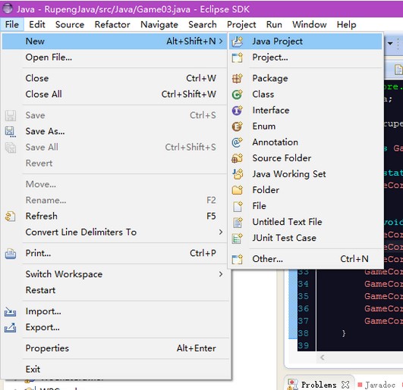Open the toolbar dropdown arrow at top right
The width and height of the screenshot is (403, 390).
click(390, 43)
